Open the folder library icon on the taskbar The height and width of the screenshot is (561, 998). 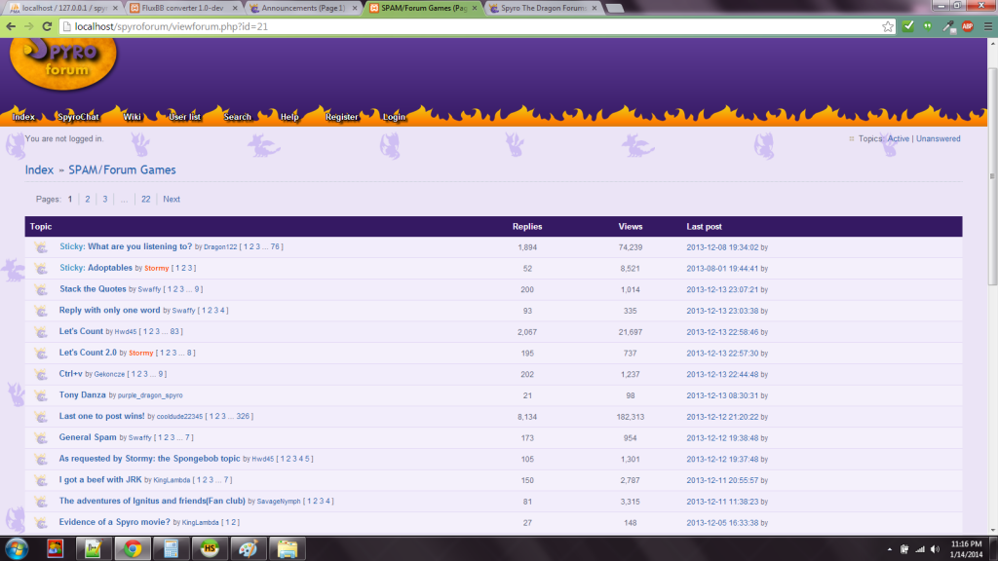(x=286, y=547)
